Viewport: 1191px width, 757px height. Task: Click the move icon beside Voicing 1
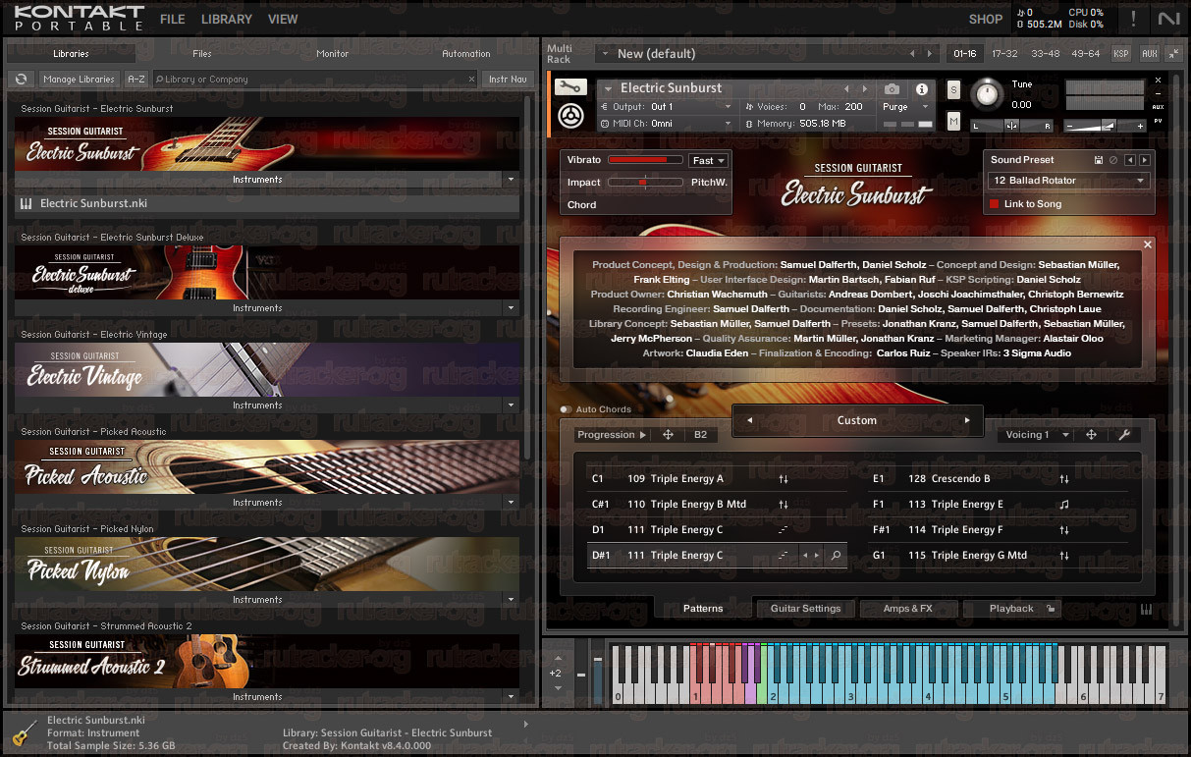tap(1091, 435)
